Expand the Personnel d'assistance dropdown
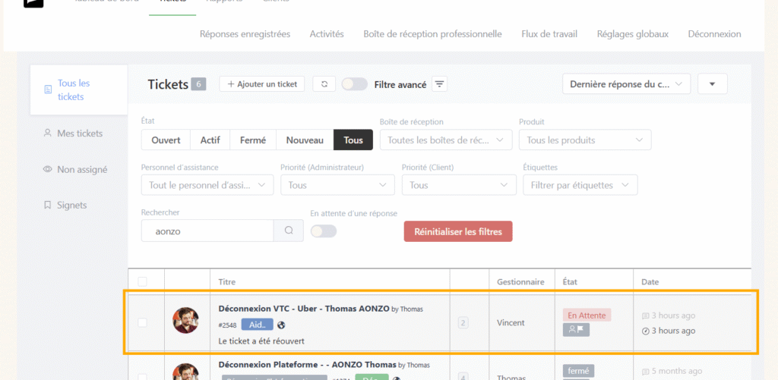The height and width of the screenshot is (380, 778). click(x=207, y=185)
